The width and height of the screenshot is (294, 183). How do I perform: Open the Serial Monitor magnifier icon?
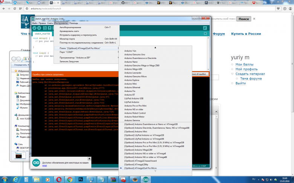[205, 28]
